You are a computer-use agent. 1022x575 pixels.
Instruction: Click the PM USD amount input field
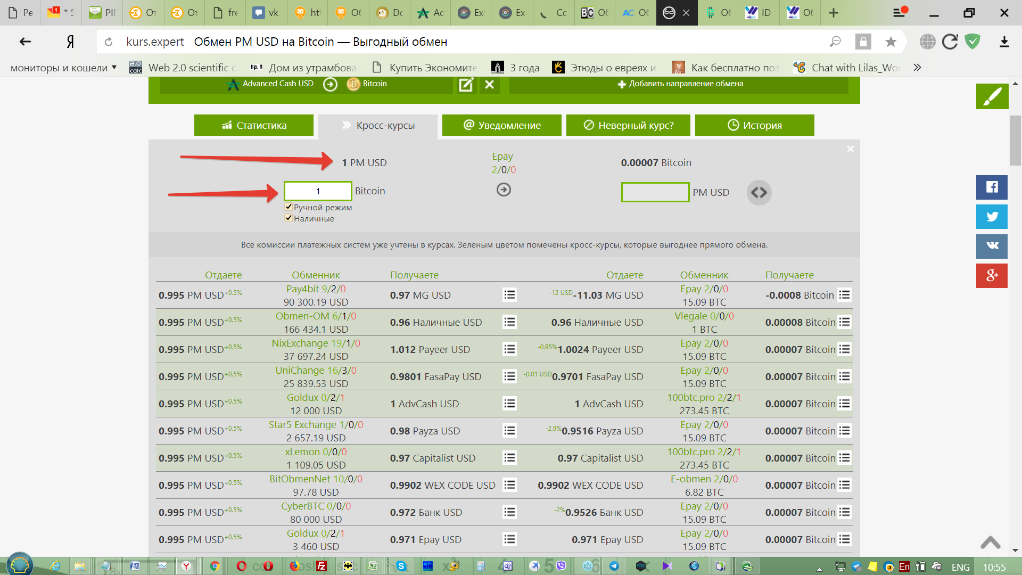tap(655, 192)
